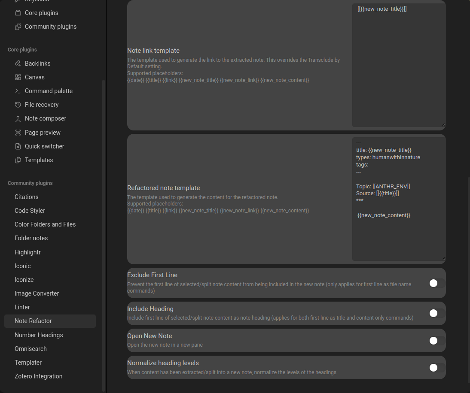The height and width of the screenshot is (393, 470).
Task: Click the Canvas grid icon
Action: click(18, 77)
